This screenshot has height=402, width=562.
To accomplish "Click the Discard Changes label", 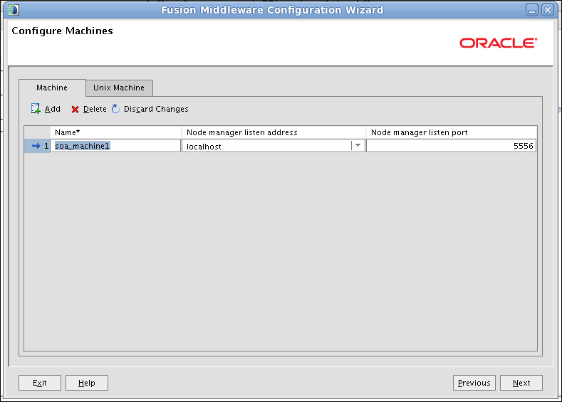I will tap(156, 109).
